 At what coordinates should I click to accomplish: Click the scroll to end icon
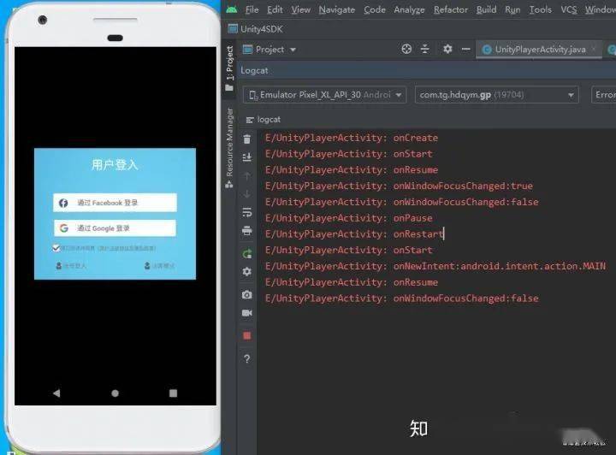[x=247, y=157]
